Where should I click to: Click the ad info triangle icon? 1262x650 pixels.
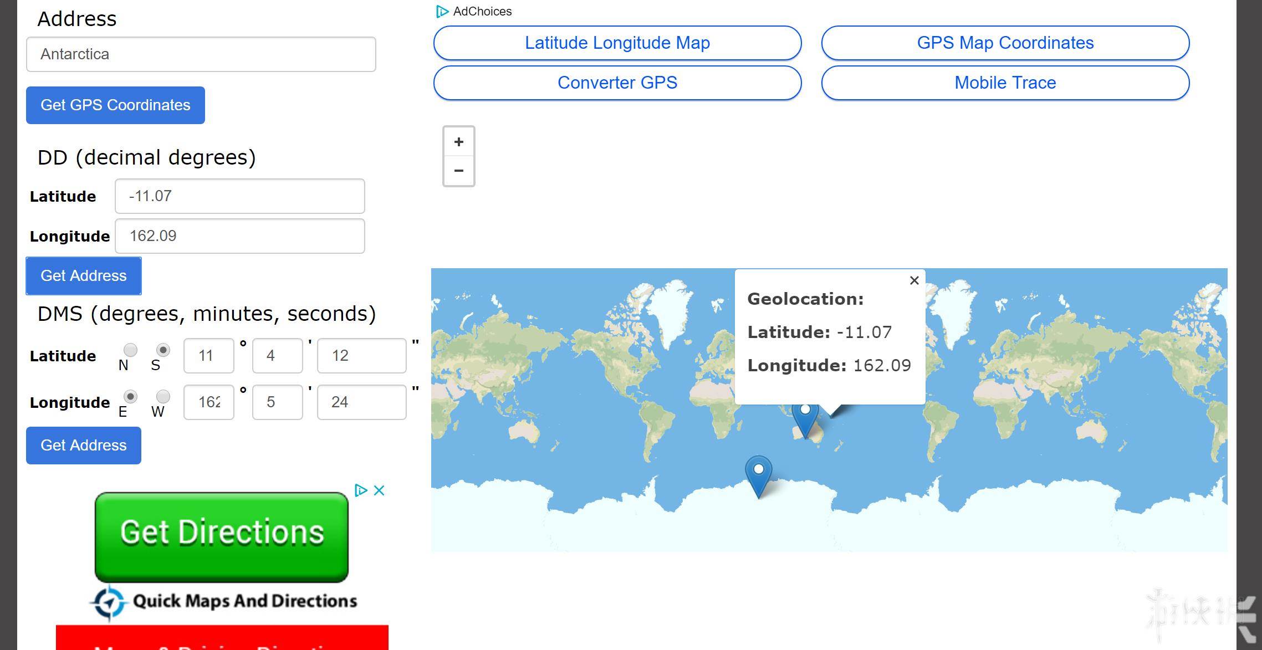tap(361, 490)
